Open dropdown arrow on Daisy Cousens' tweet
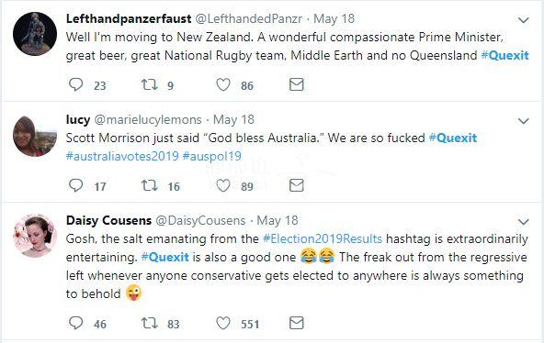 pyautogui.click(x=523, y=222)
